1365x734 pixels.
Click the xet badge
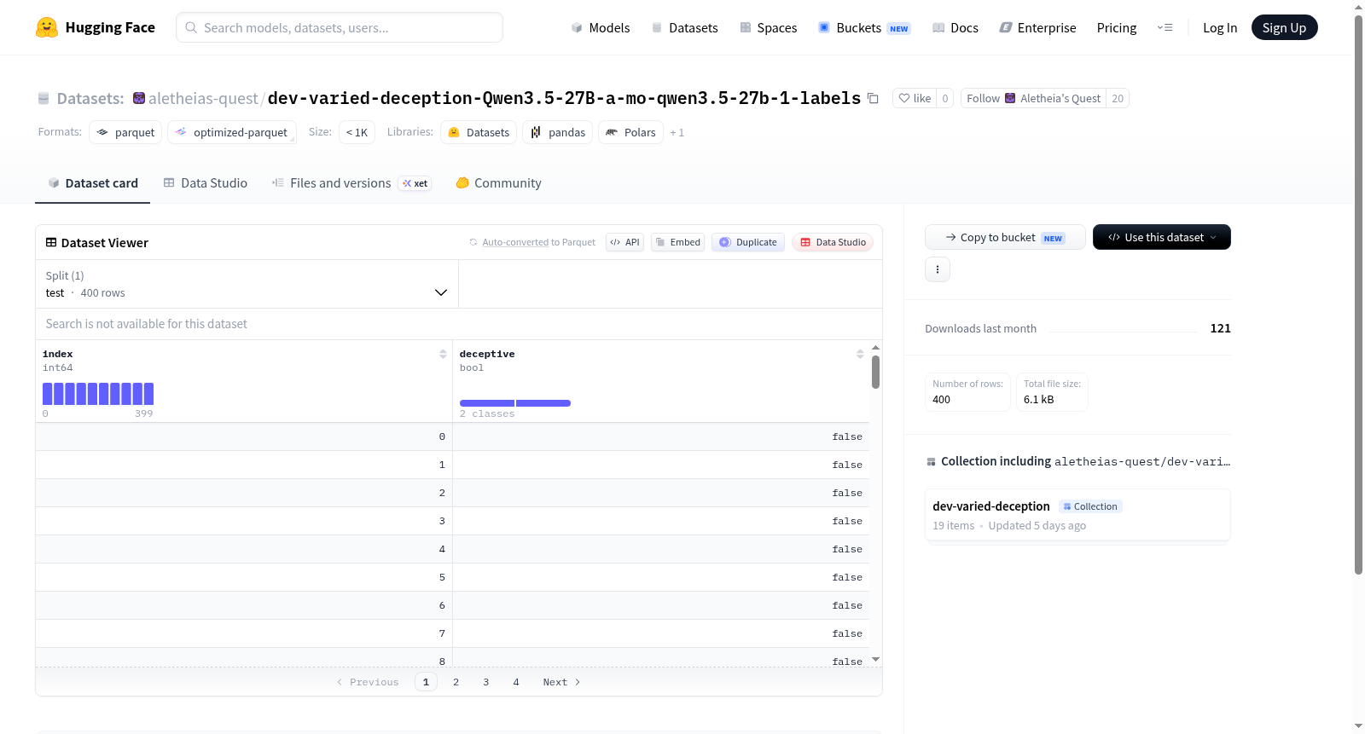[x=415, y=183]
